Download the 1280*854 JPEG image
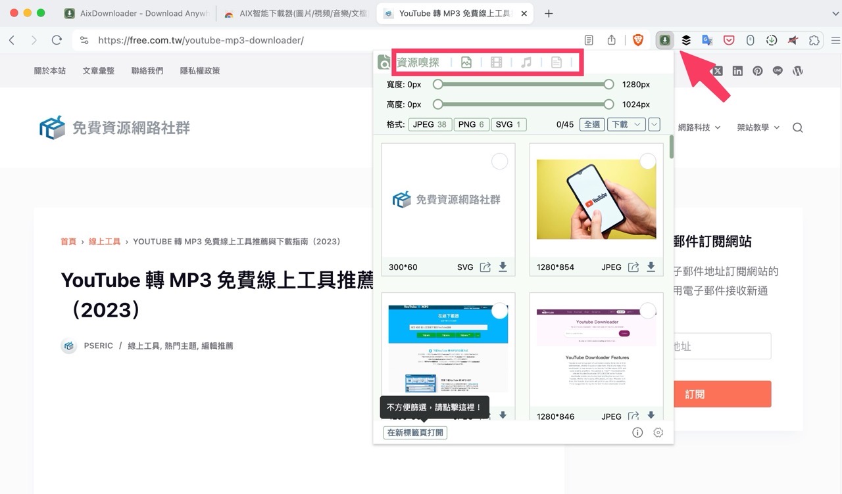This screenshot has height=494, width=842. [x=651, y=267]
